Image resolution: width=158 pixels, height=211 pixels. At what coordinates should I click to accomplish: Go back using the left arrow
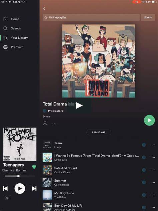(x=44, y=9)
